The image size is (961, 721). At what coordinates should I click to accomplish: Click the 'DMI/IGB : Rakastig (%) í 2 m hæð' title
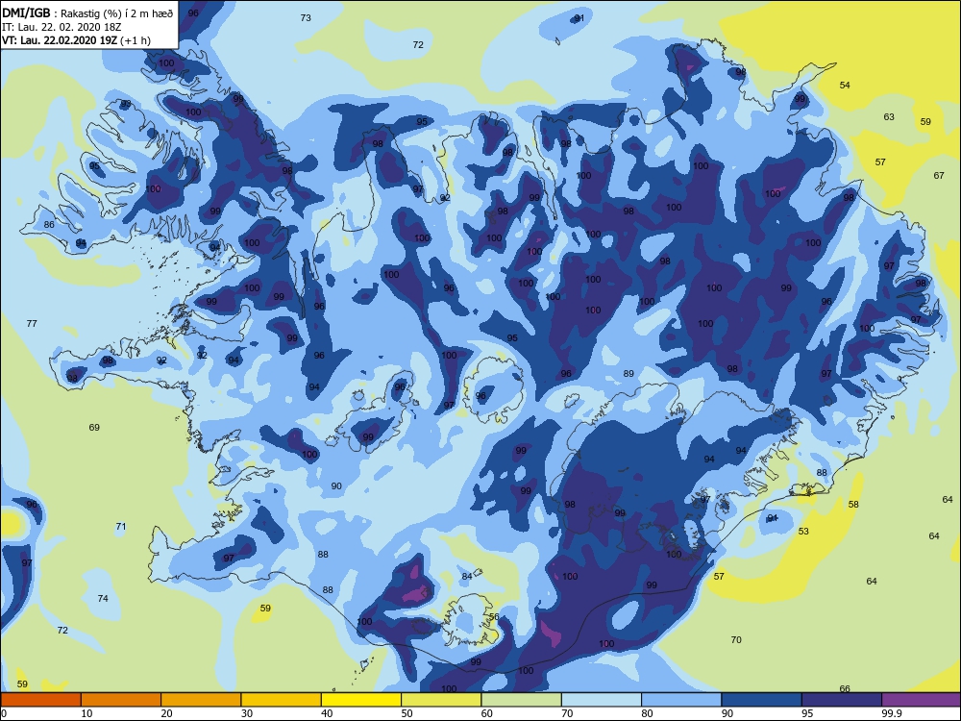tap(87, 13)
